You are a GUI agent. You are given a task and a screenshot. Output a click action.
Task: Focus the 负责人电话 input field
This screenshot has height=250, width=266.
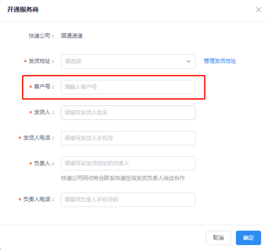(x=128, y=200)
